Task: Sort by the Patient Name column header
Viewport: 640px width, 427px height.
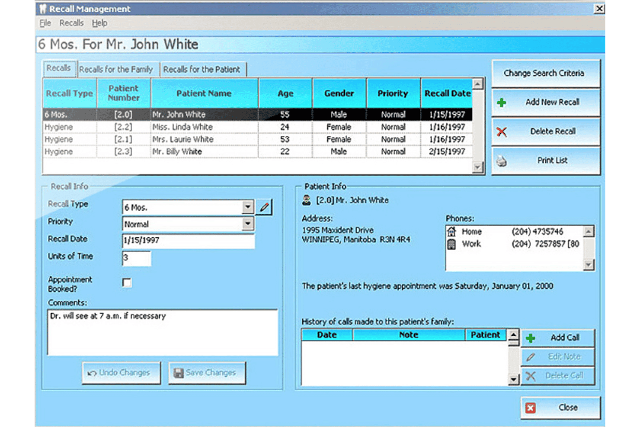Action: 204,93
